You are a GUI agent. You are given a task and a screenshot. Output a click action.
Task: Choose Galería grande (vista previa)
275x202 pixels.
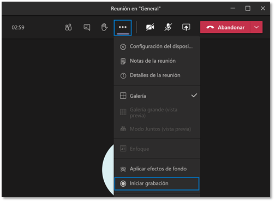pos(157,112)
